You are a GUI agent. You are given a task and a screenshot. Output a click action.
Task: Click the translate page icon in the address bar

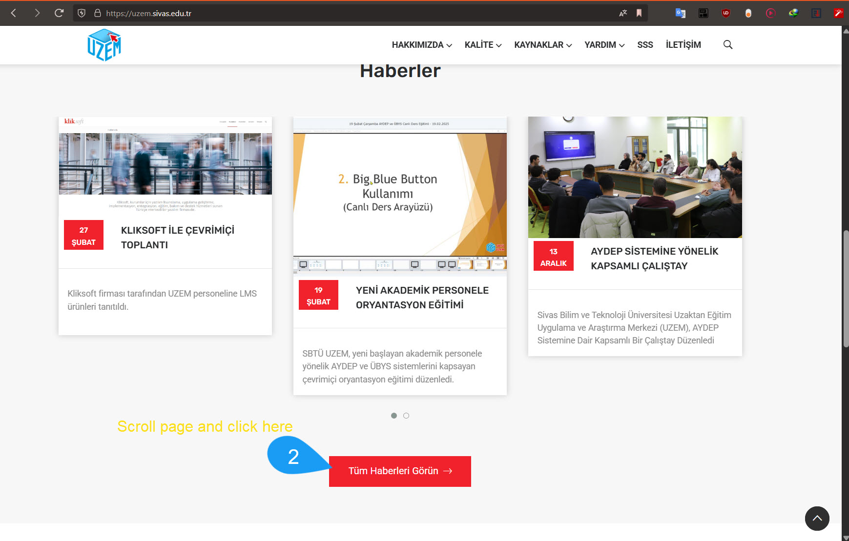[x=623, y=13]
